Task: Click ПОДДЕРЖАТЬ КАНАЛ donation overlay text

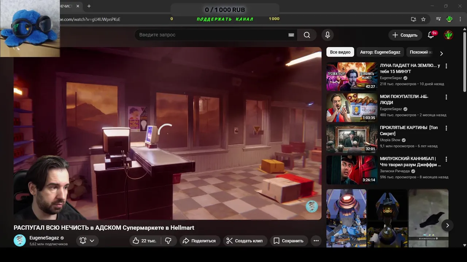Action: (x=225, y=19)
